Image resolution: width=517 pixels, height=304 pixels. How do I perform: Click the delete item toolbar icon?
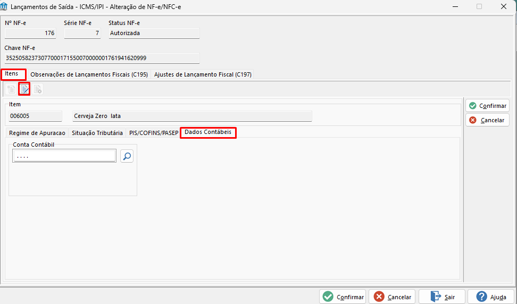coord(38,89)
